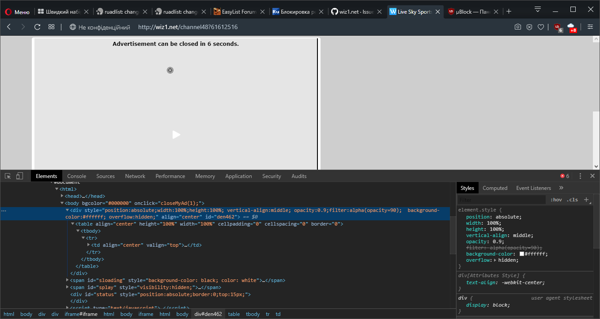Toggle the :hov element state panel

556,200
